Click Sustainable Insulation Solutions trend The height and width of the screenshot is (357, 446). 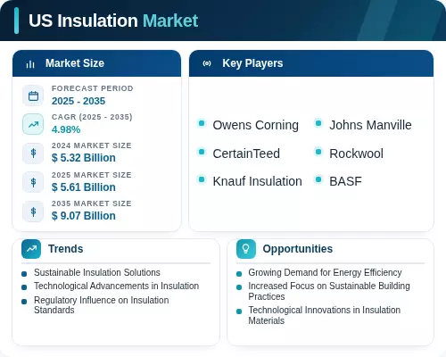click(97, 272)
